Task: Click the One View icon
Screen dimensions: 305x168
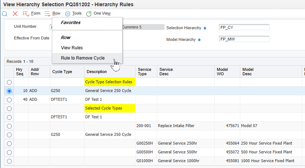Action: 89,14
